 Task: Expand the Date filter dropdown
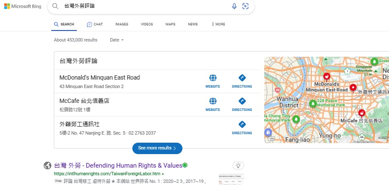(117, 40)
